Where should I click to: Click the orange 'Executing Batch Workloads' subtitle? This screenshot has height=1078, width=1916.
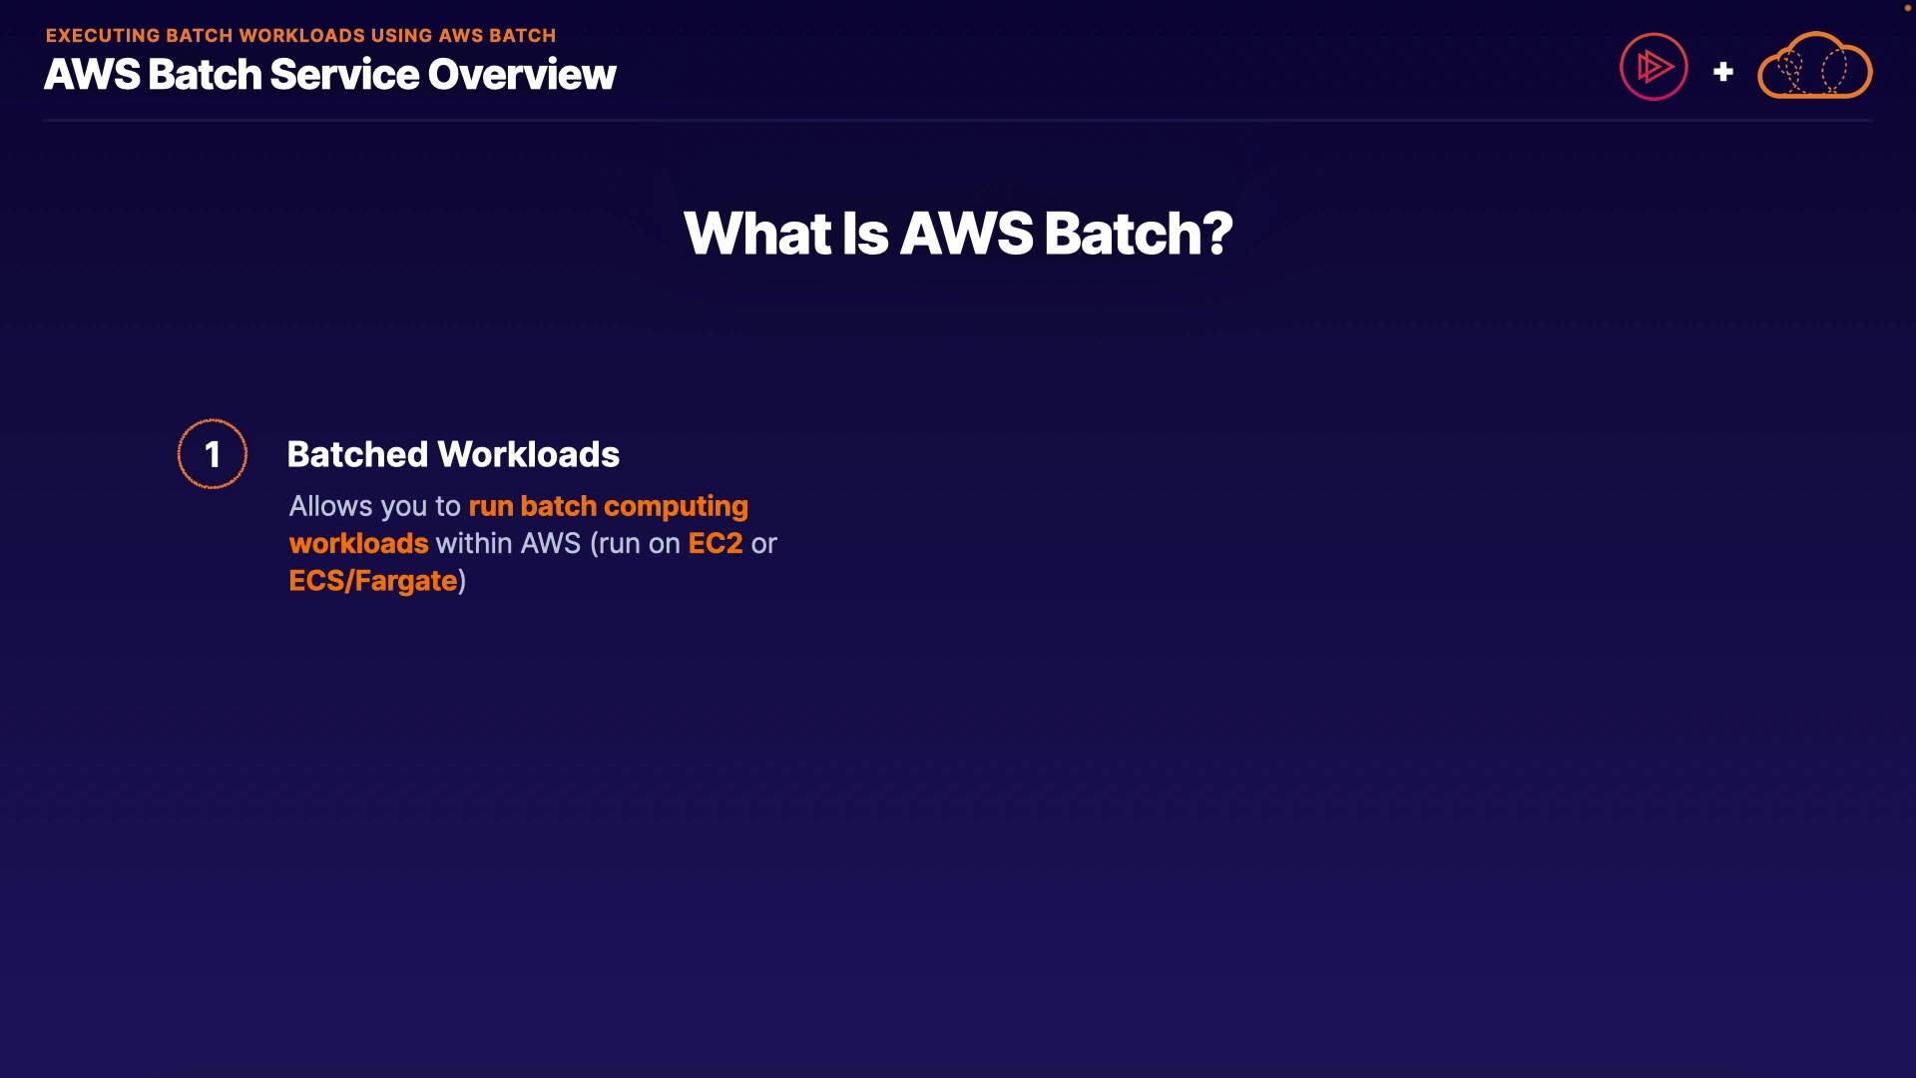tap(300, 36)
